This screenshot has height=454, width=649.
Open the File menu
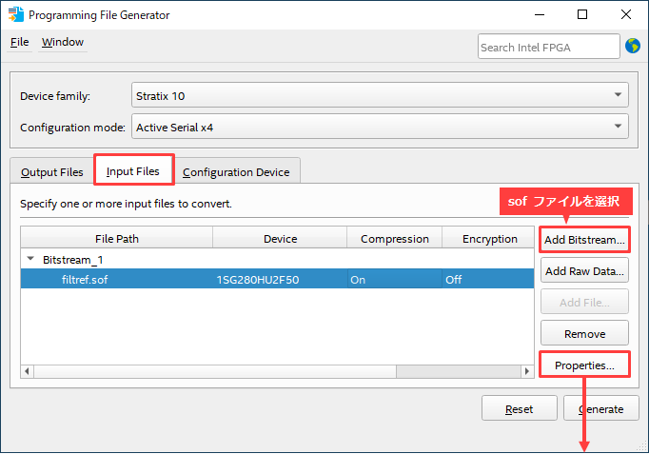[20, 42]
